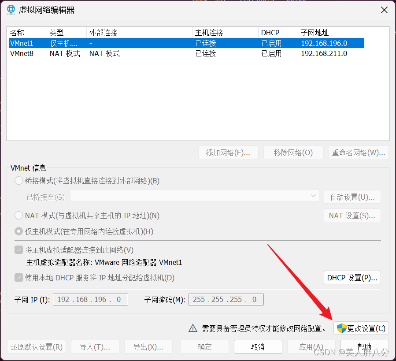Screen dimensions: 396x361
Task: Click the 需要具备管理员特权 warning message
Action: (x=264, y=328)
